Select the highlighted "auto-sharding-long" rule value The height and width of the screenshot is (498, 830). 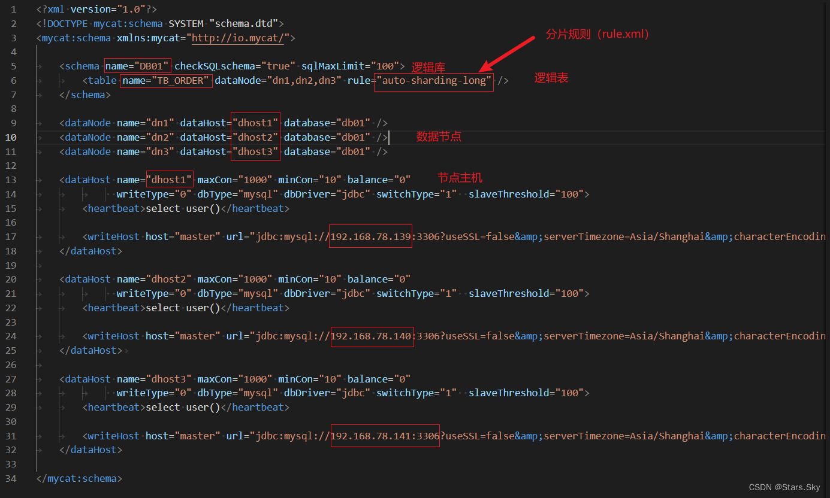[433, 80]
